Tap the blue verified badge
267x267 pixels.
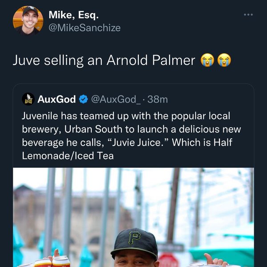tap(83, 99)
